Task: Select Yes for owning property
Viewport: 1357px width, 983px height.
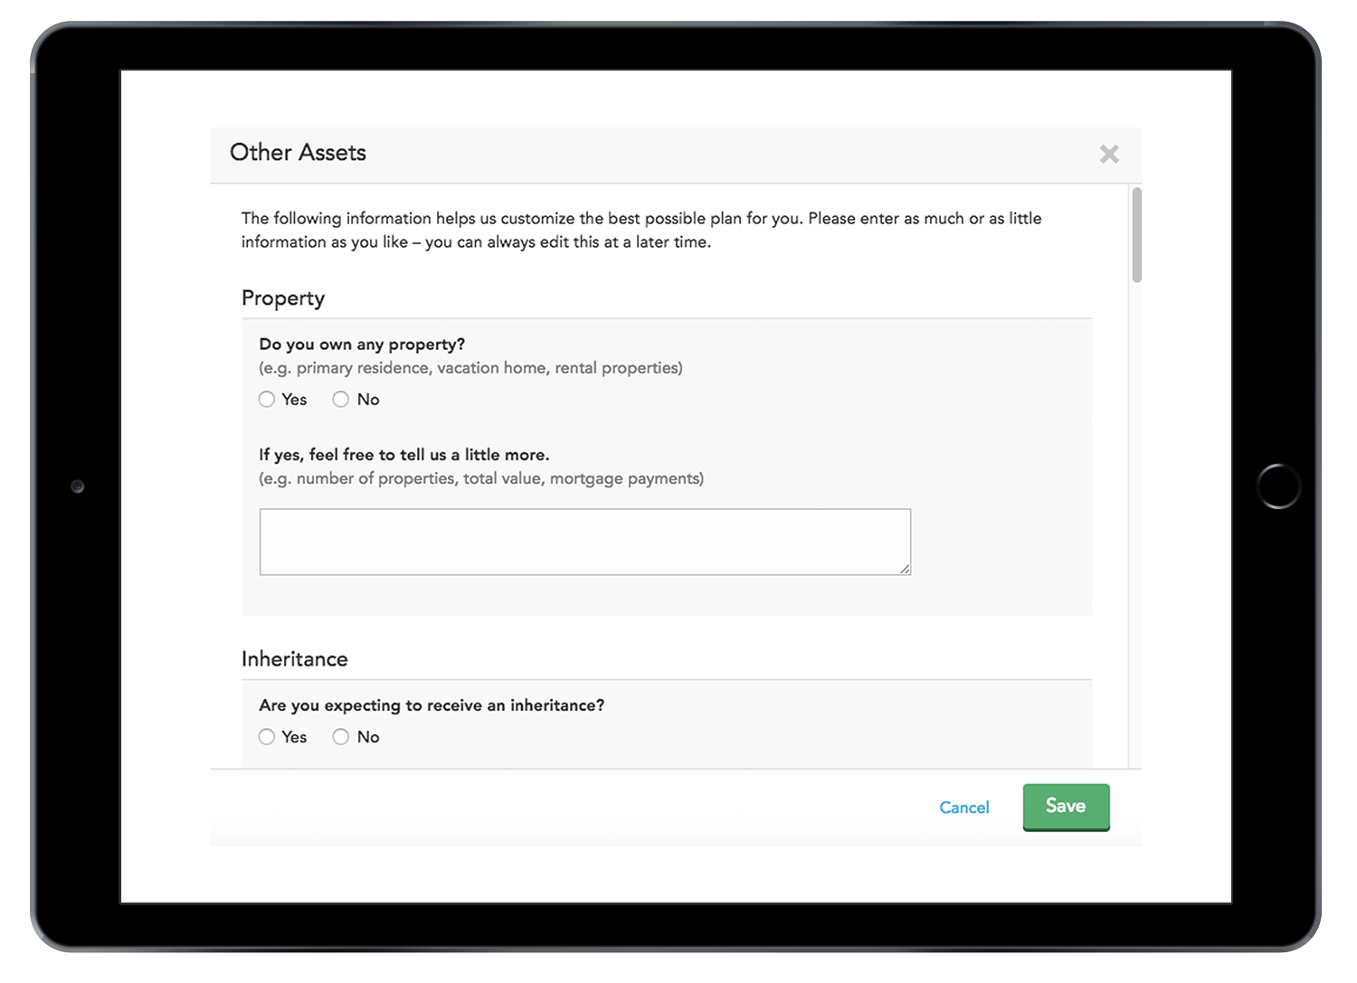Action: [267, 400]
